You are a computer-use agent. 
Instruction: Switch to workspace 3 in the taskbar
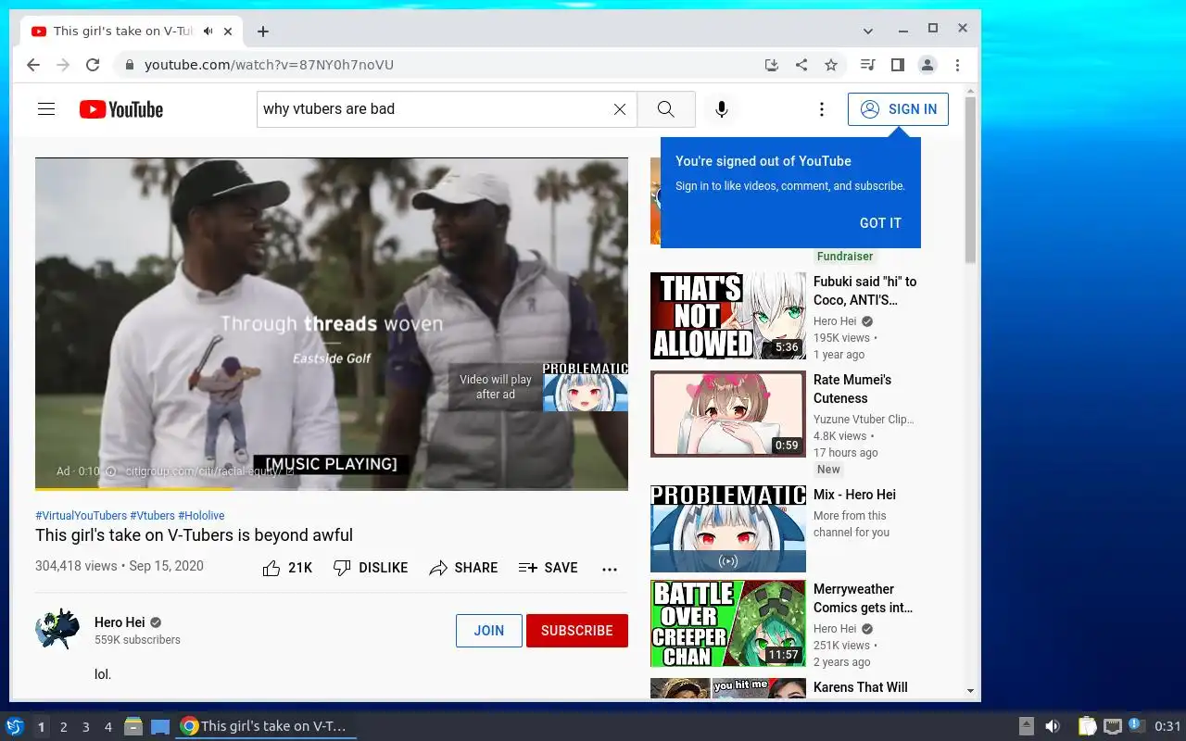86,727
